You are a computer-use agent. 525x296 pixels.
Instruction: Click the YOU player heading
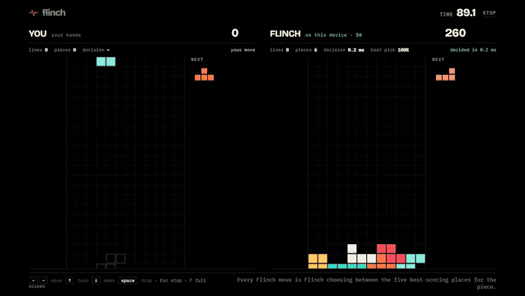tap(37, 33)
